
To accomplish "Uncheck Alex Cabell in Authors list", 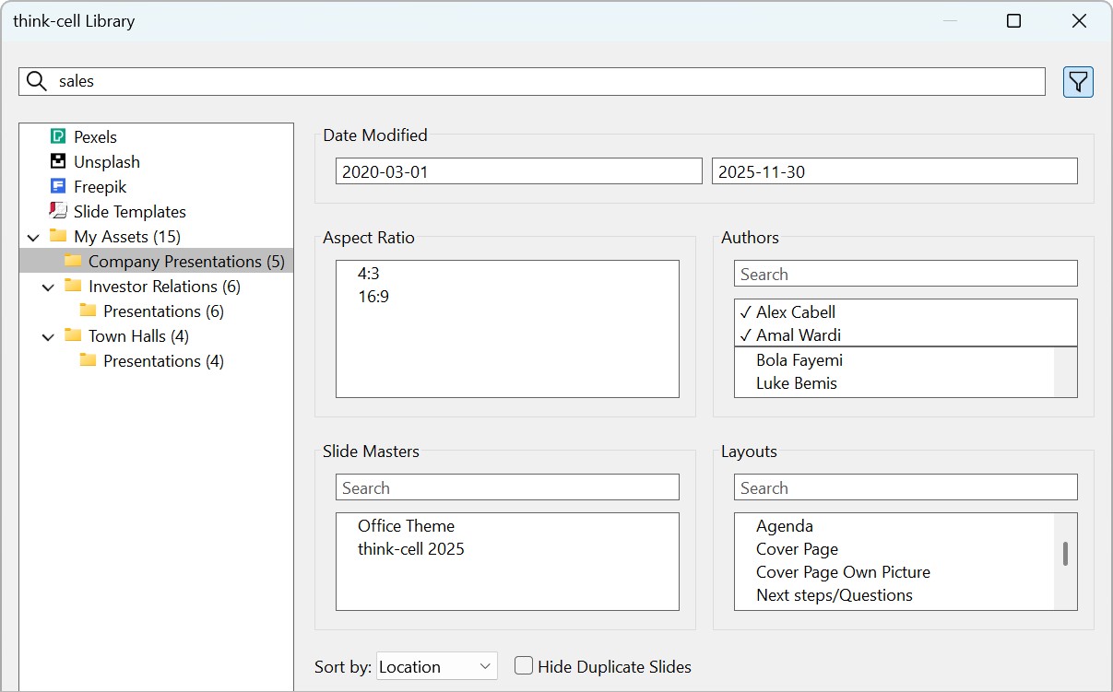I will (x=795, y=312).
